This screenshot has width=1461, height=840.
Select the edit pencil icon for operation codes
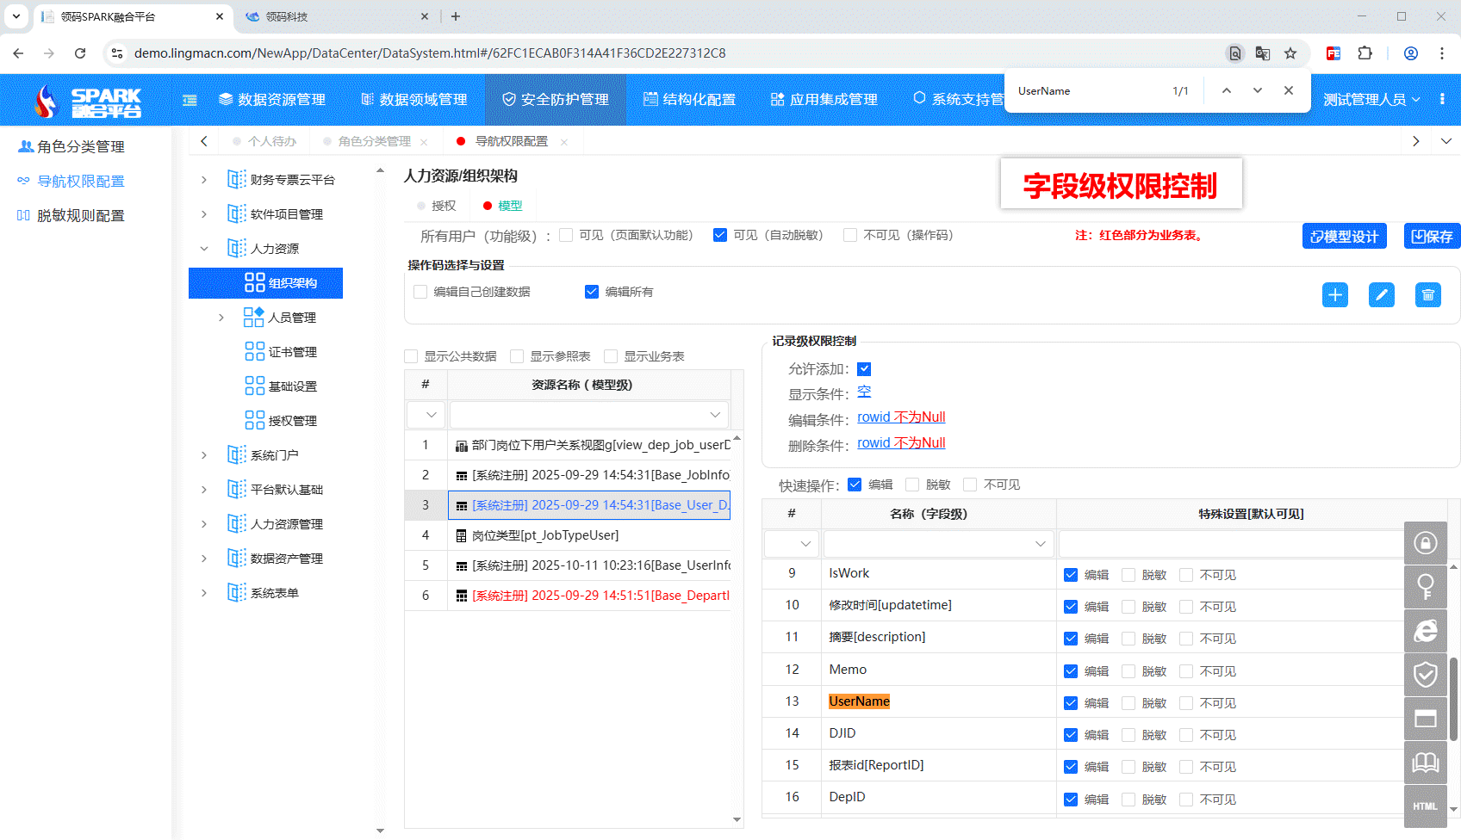(x=1382, y=294)
